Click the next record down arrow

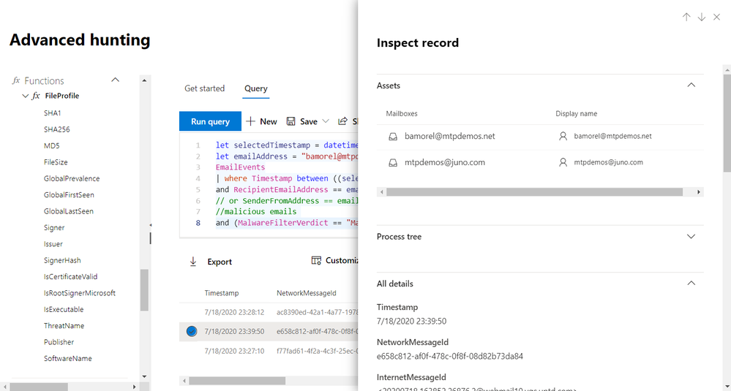pos(702,18)
